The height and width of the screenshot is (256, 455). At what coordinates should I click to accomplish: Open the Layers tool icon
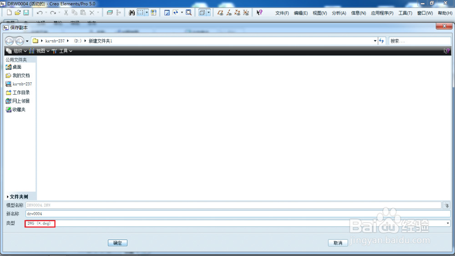point(110,12)
